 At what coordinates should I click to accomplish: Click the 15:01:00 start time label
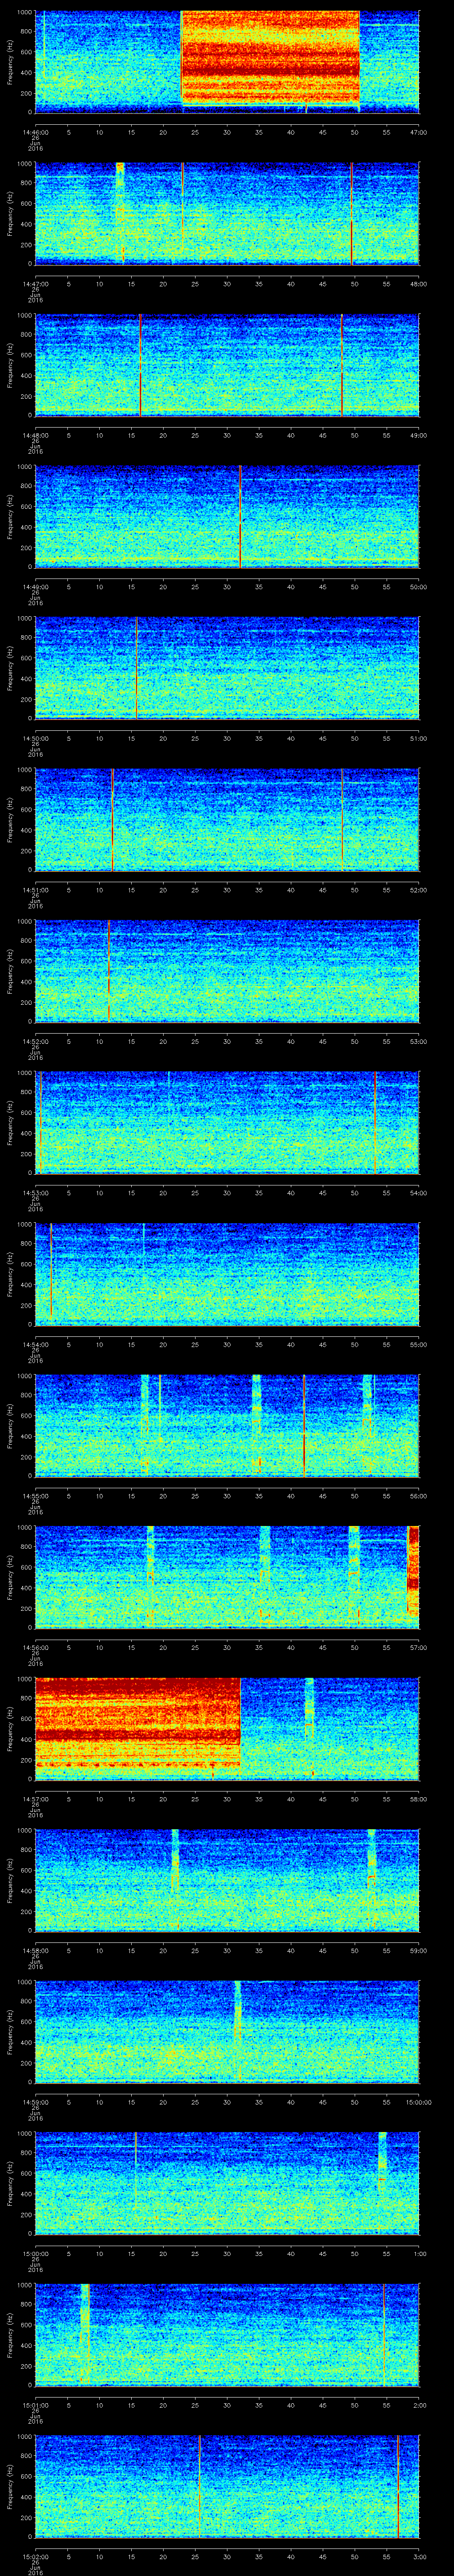35,2405
